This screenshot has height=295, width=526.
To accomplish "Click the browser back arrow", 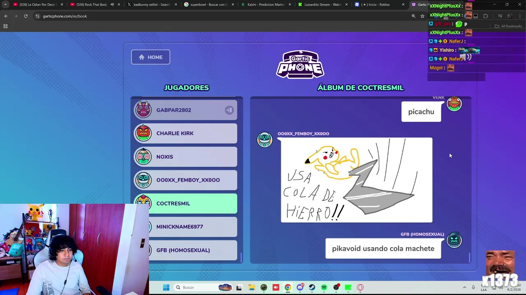I will [x=6, y=16].
